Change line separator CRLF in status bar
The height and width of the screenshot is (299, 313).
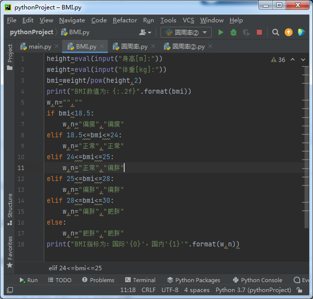tap(149, 290)
